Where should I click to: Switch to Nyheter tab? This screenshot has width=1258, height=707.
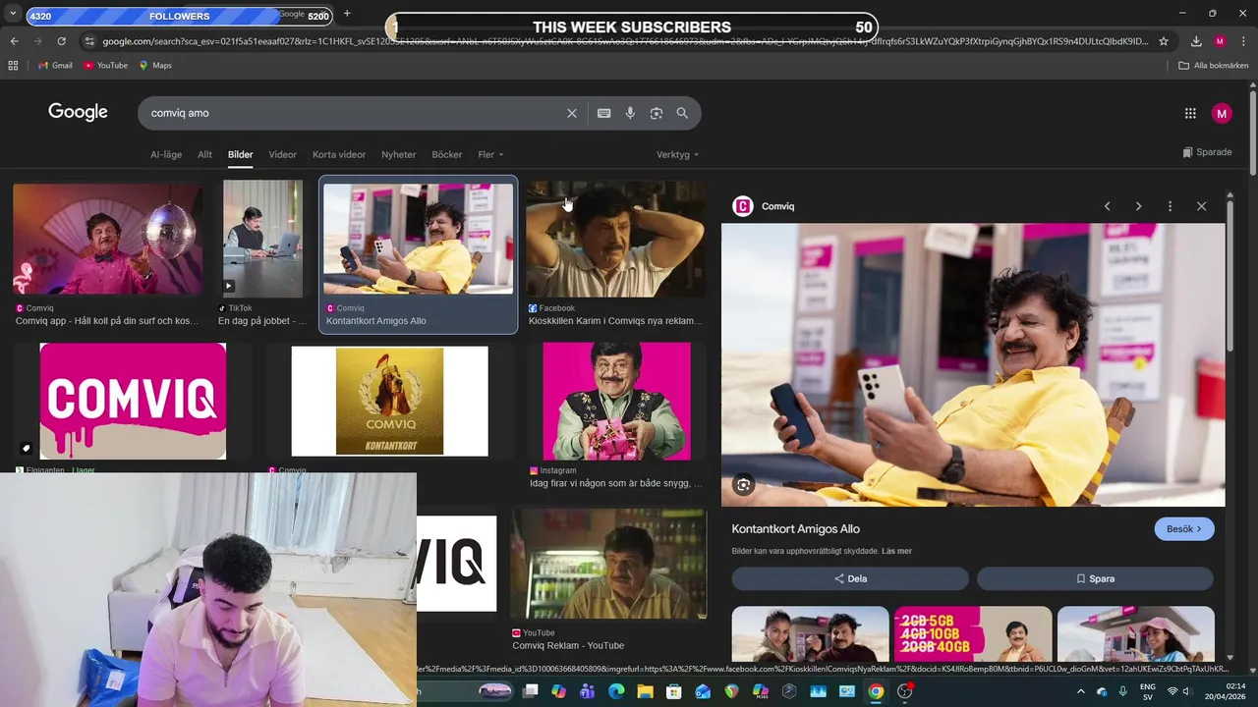398,154
